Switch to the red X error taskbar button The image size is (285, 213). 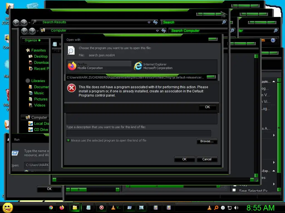[102, 207]
